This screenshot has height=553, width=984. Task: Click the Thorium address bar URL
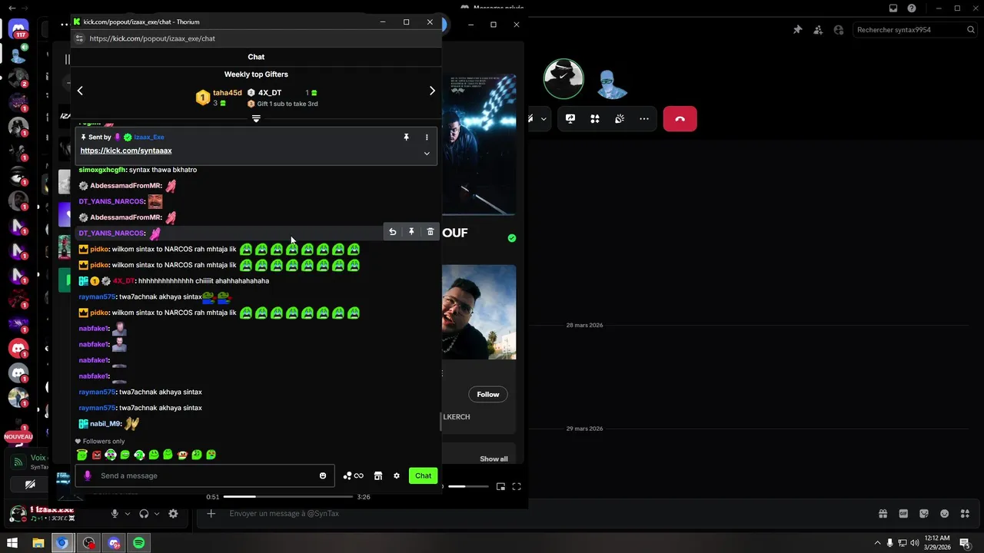[x=152, y=38]
